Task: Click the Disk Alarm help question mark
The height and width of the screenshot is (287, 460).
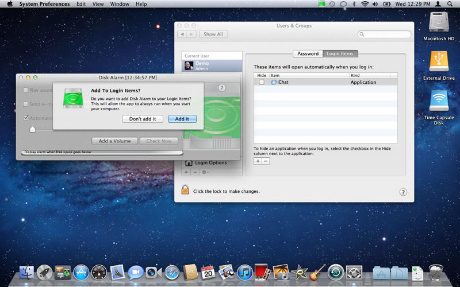Action: click(222, 88)
